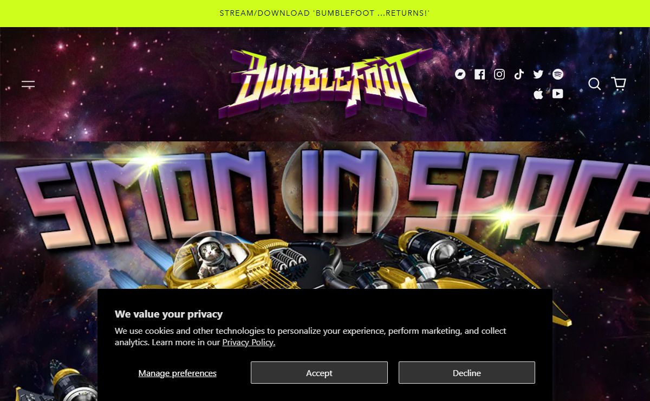
Task: Follow the Privacy Policy link
Action: (x=249, y=342)
